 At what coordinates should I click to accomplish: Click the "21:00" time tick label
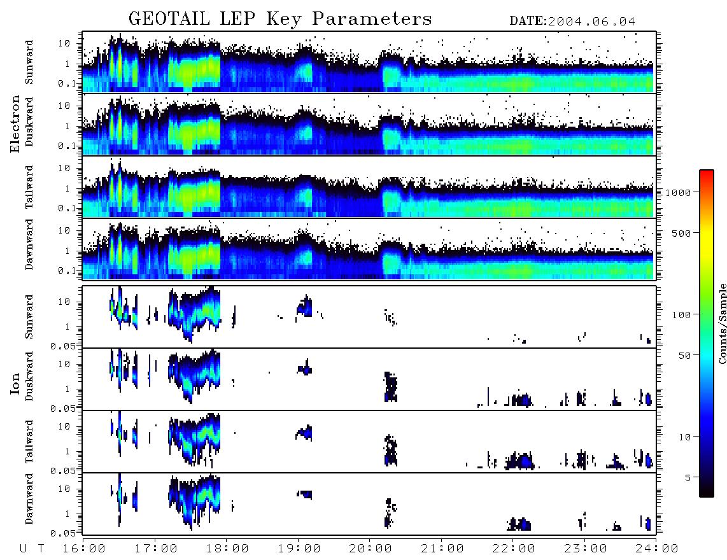pyautogui.click(x=442, y=549)
